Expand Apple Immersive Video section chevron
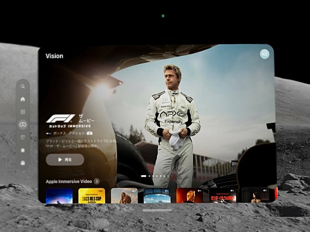The image size is (310, 232). click(97, 181)
